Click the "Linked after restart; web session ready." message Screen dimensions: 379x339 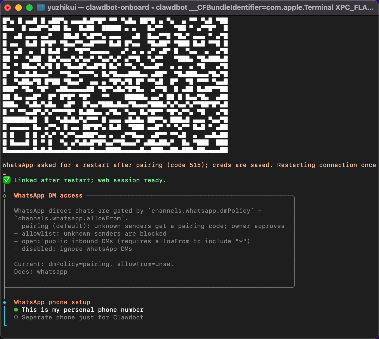(90, 180)
